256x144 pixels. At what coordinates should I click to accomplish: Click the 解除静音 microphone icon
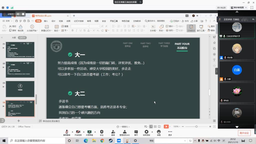pos(67,132)
